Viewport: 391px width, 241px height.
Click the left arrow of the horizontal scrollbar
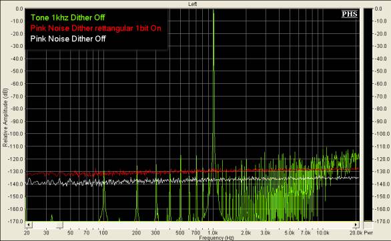coord(29,224)
